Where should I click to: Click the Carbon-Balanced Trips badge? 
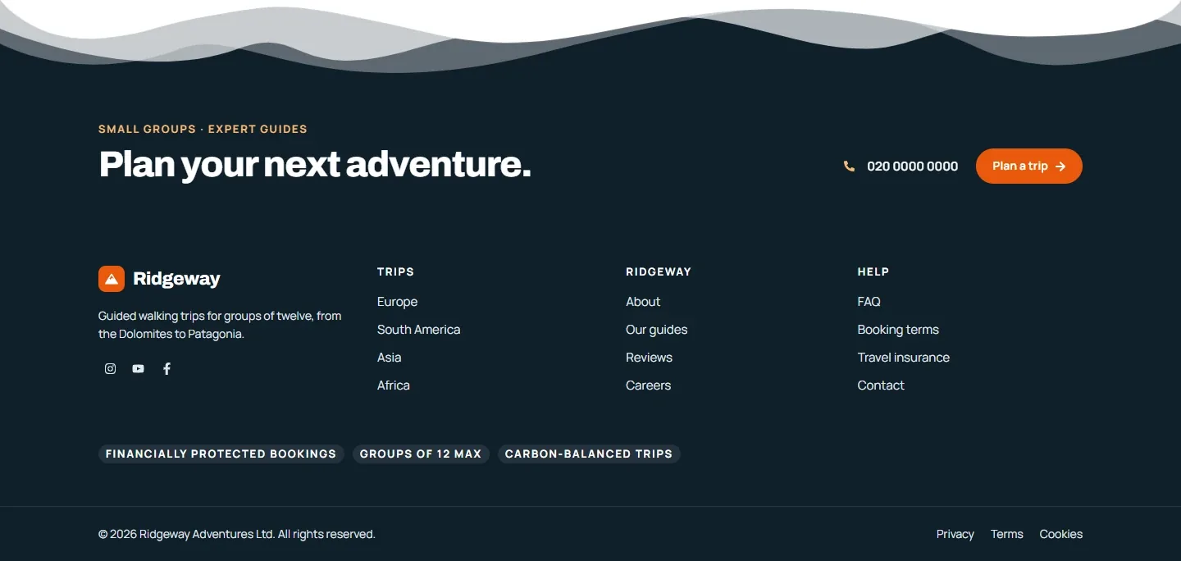589,454
